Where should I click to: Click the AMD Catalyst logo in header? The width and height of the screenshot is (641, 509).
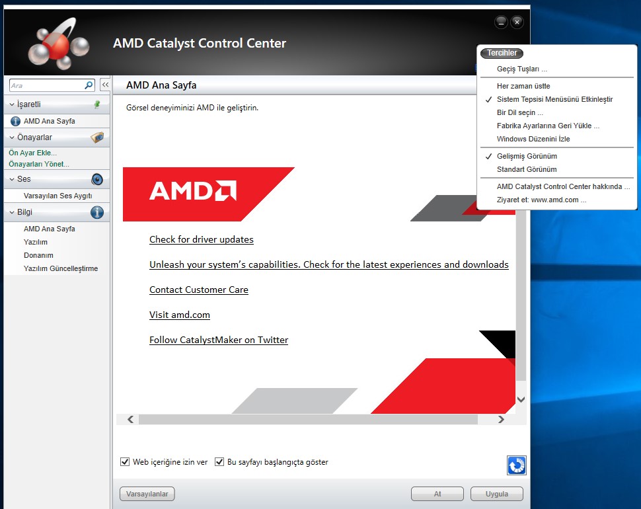click(x=58, y=44)
